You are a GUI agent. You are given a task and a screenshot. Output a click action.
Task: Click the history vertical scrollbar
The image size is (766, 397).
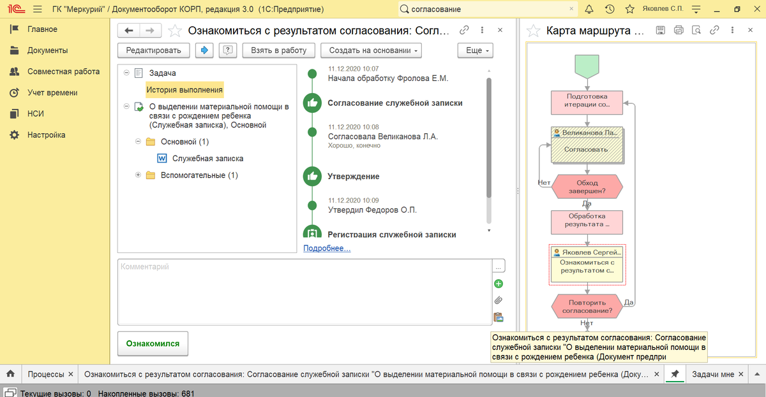489,137
